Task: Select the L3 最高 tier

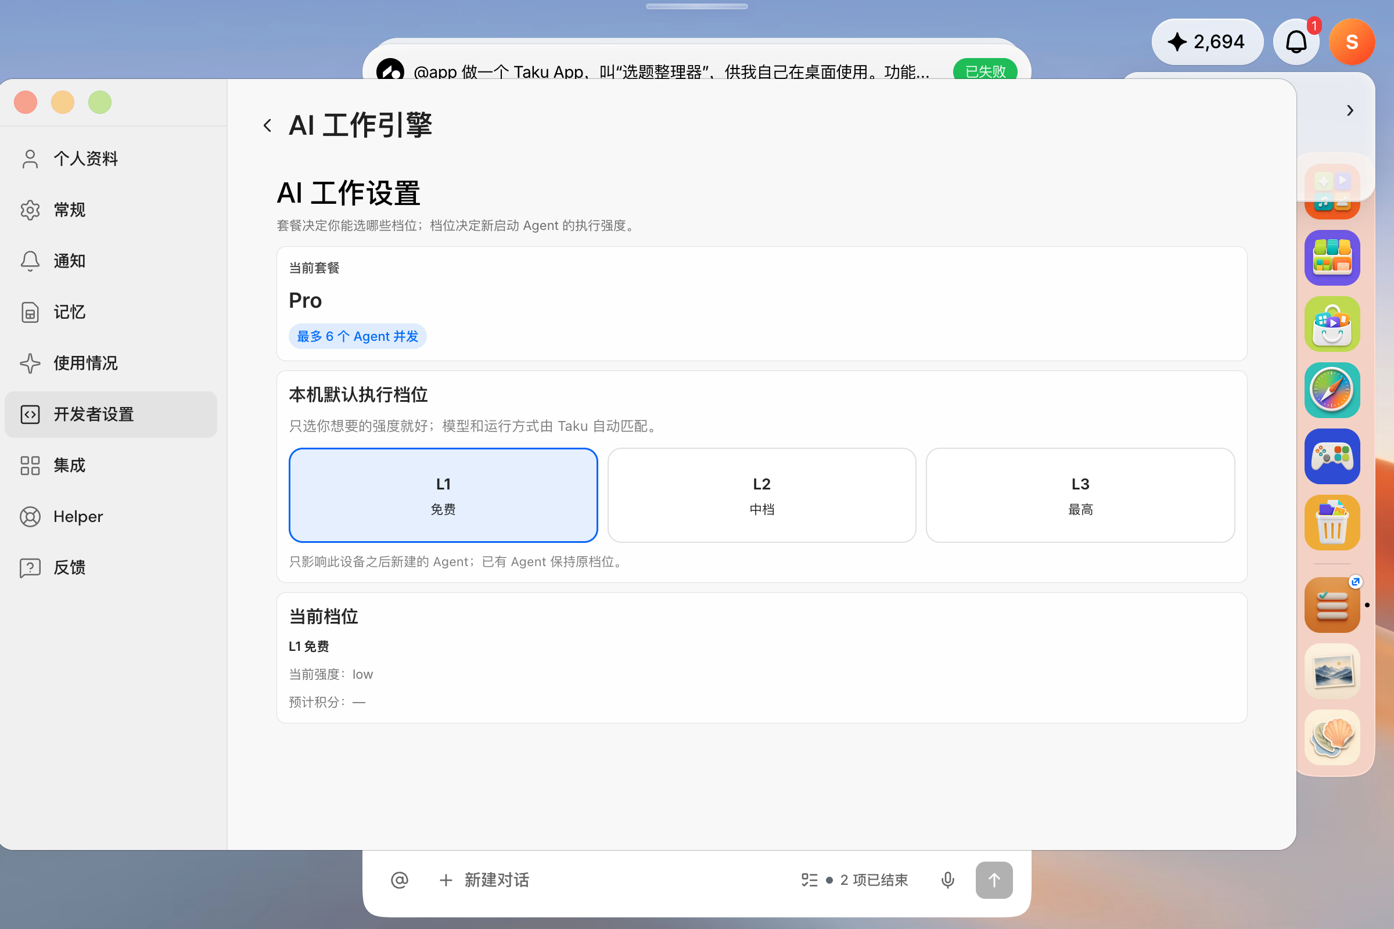Action: (1080, 495)
